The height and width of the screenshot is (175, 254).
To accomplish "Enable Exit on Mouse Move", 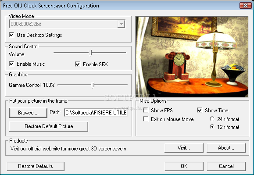I will click(146, 119).
